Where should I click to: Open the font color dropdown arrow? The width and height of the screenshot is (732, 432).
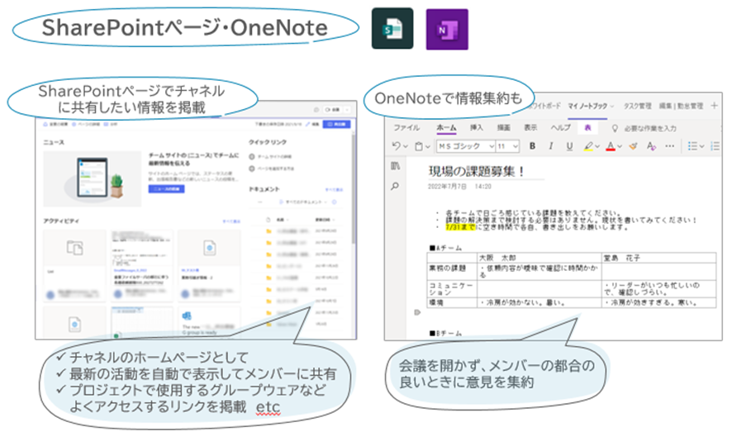(620, 147)
